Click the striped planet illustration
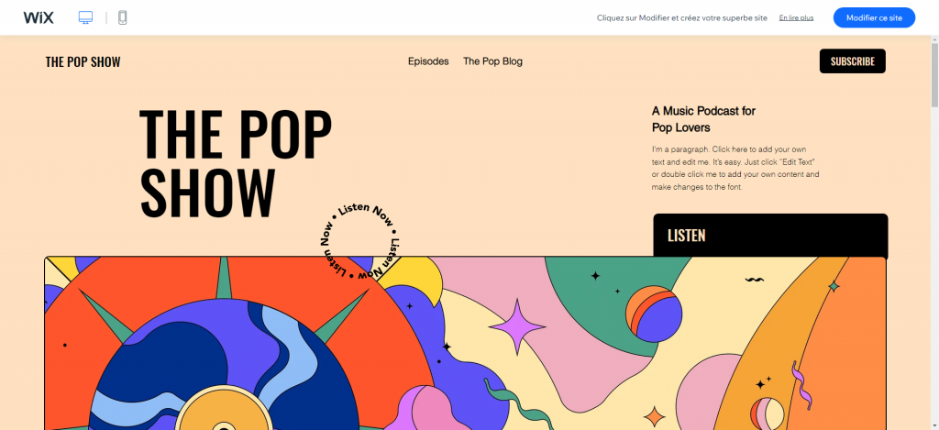This screenshot has width=939, height=430. tap(654, 314)
